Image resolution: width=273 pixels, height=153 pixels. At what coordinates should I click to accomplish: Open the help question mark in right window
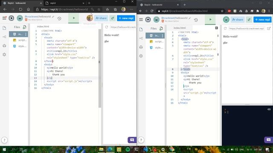click(141, 140)
